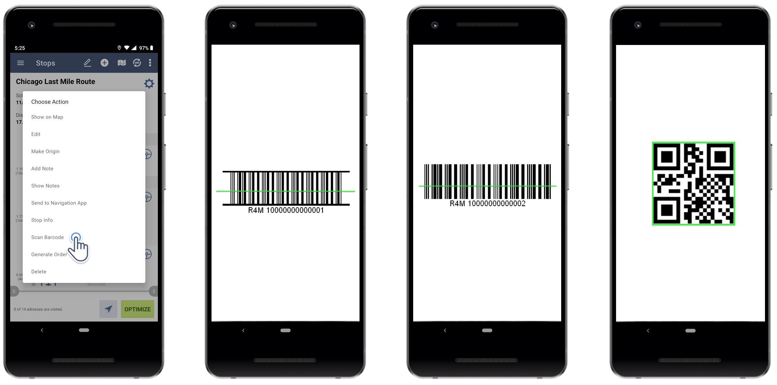777x385 pixels.
Task: Click the Scan Barcode menu option
Action: pyautogui.click(x=47, y=237)
